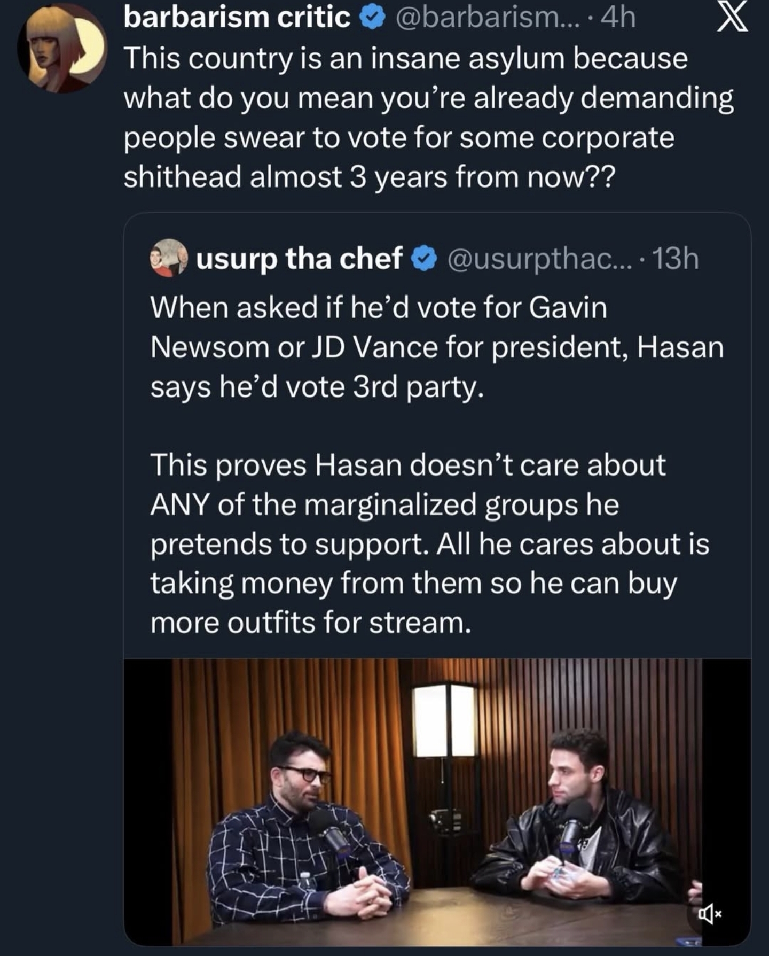Open the barbarism critic display name
Image resolution: width=769 pixels, height=956 pixels.
[x=237, y=17]
